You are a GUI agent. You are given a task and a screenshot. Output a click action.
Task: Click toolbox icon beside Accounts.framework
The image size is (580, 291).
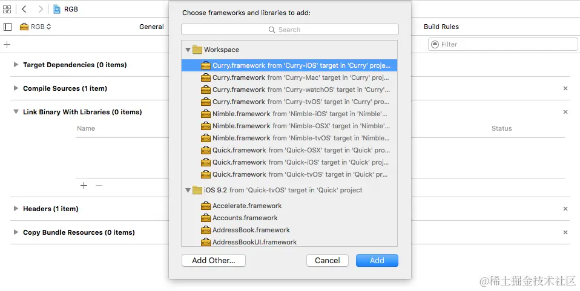coord(206,218)
